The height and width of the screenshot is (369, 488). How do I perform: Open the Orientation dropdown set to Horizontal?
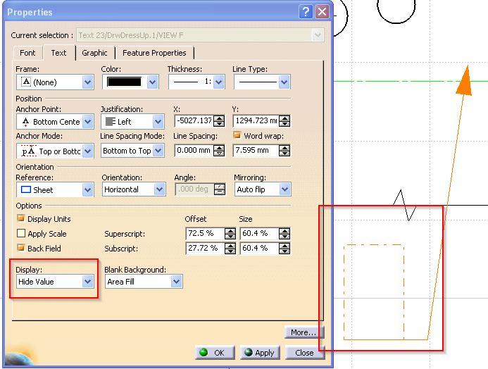pyautogui.click(x=159, y=189)
